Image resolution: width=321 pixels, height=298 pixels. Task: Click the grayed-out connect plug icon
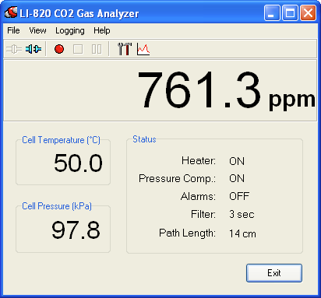[x=14, y=49]
